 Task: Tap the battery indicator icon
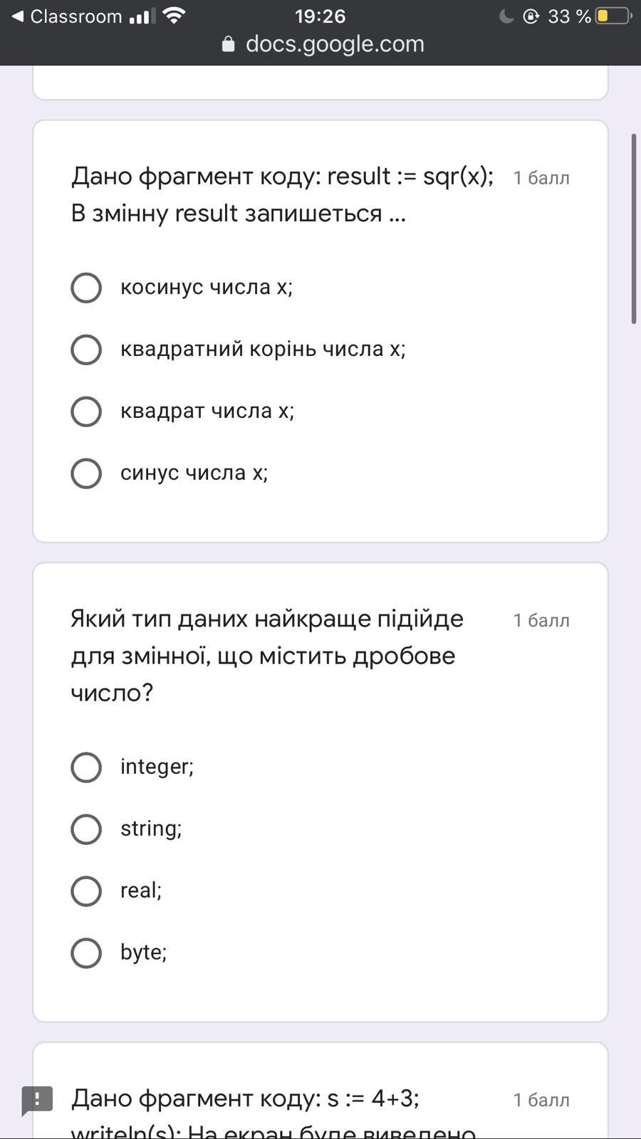(613, 16)
